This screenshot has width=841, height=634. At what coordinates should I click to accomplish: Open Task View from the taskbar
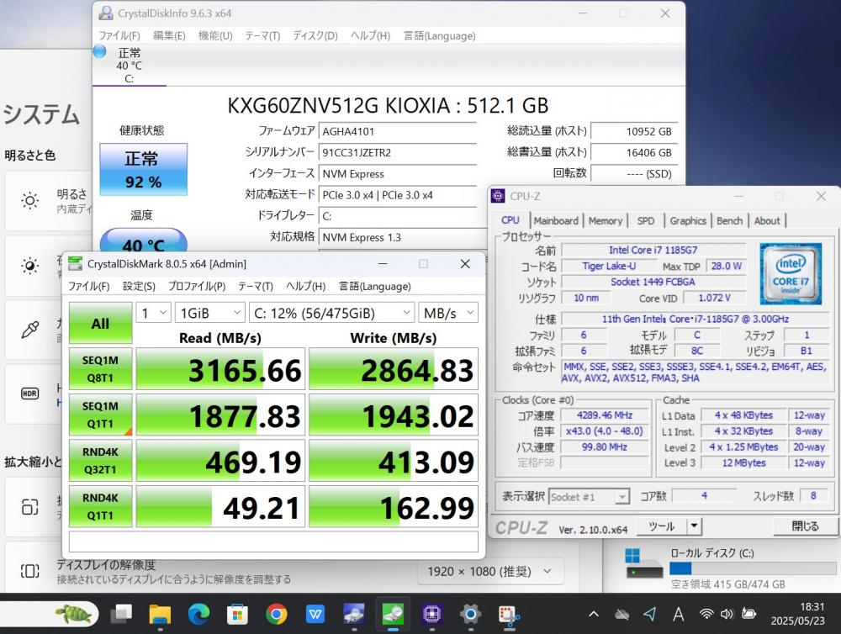pyautogui.click(x=121, y=614)
